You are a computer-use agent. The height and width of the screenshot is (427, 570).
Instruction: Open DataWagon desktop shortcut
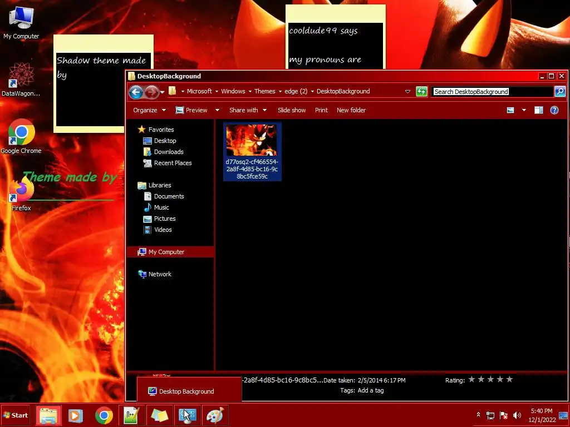point(21,80)
